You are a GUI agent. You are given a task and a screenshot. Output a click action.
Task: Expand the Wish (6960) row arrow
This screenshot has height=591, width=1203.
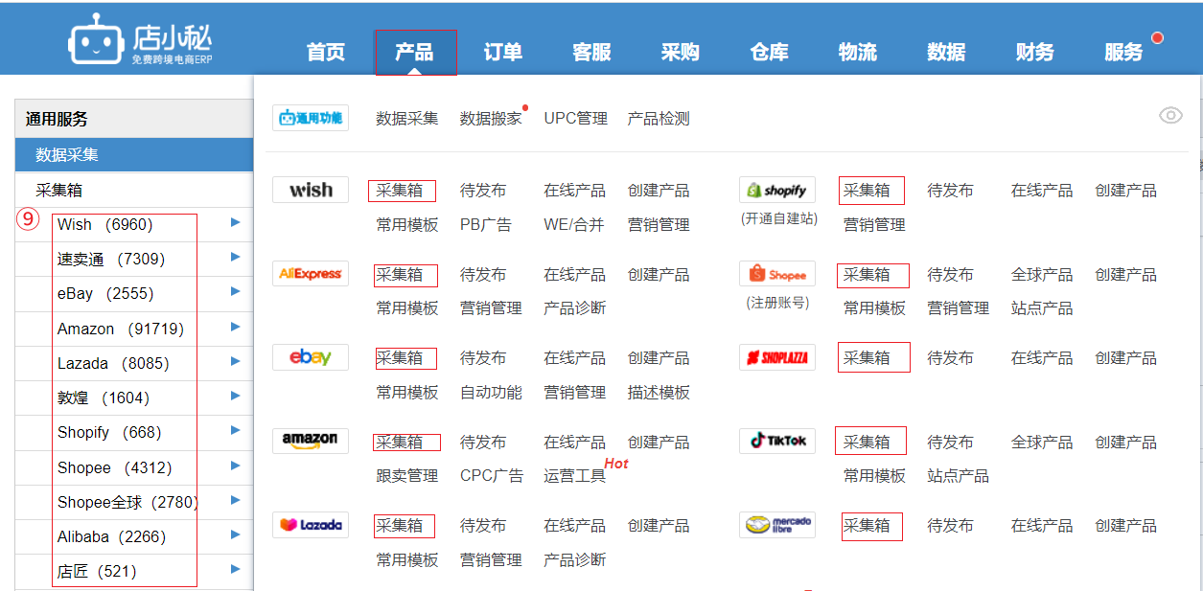pyautogui.click(x=235, y=222)
